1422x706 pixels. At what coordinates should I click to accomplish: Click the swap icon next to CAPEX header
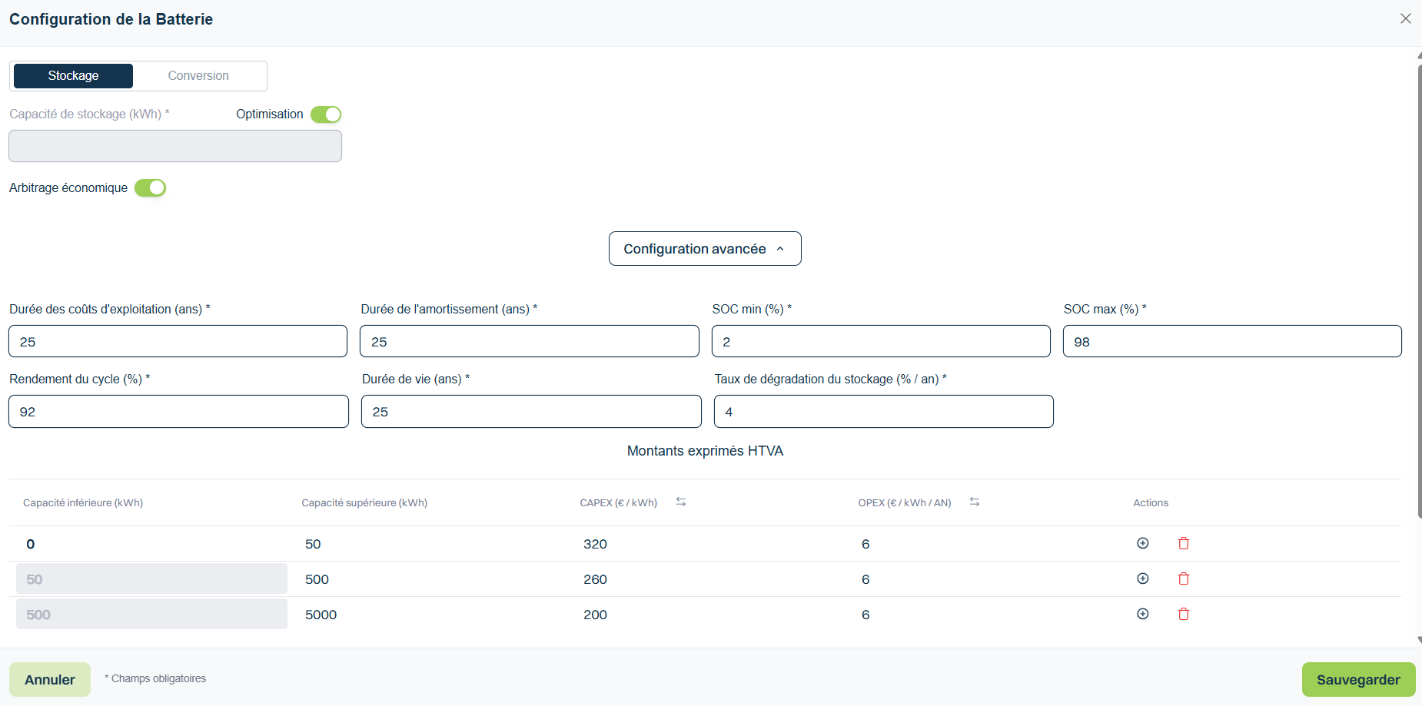tap(681, 502)
